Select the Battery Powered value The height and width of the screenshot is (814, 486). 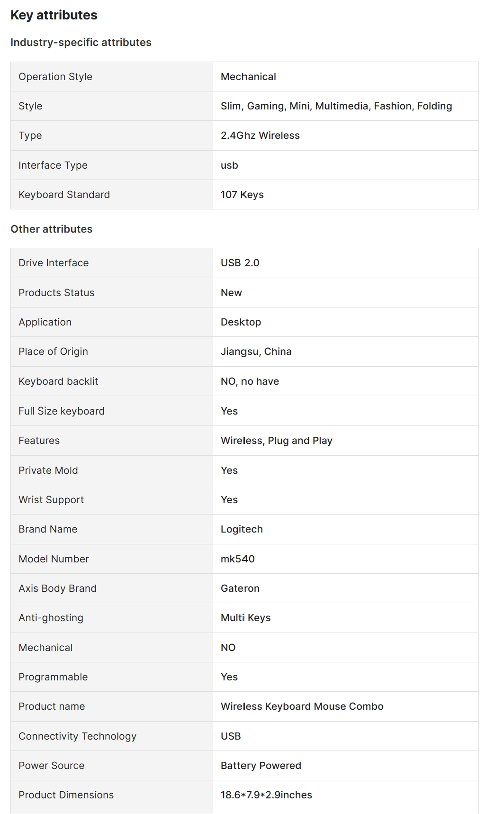tap(261, 766)
